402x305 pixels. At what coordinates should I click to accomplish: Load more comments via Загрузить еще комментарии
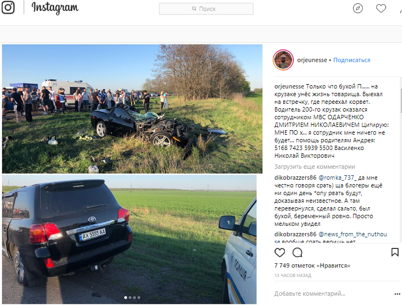point(315,167)
